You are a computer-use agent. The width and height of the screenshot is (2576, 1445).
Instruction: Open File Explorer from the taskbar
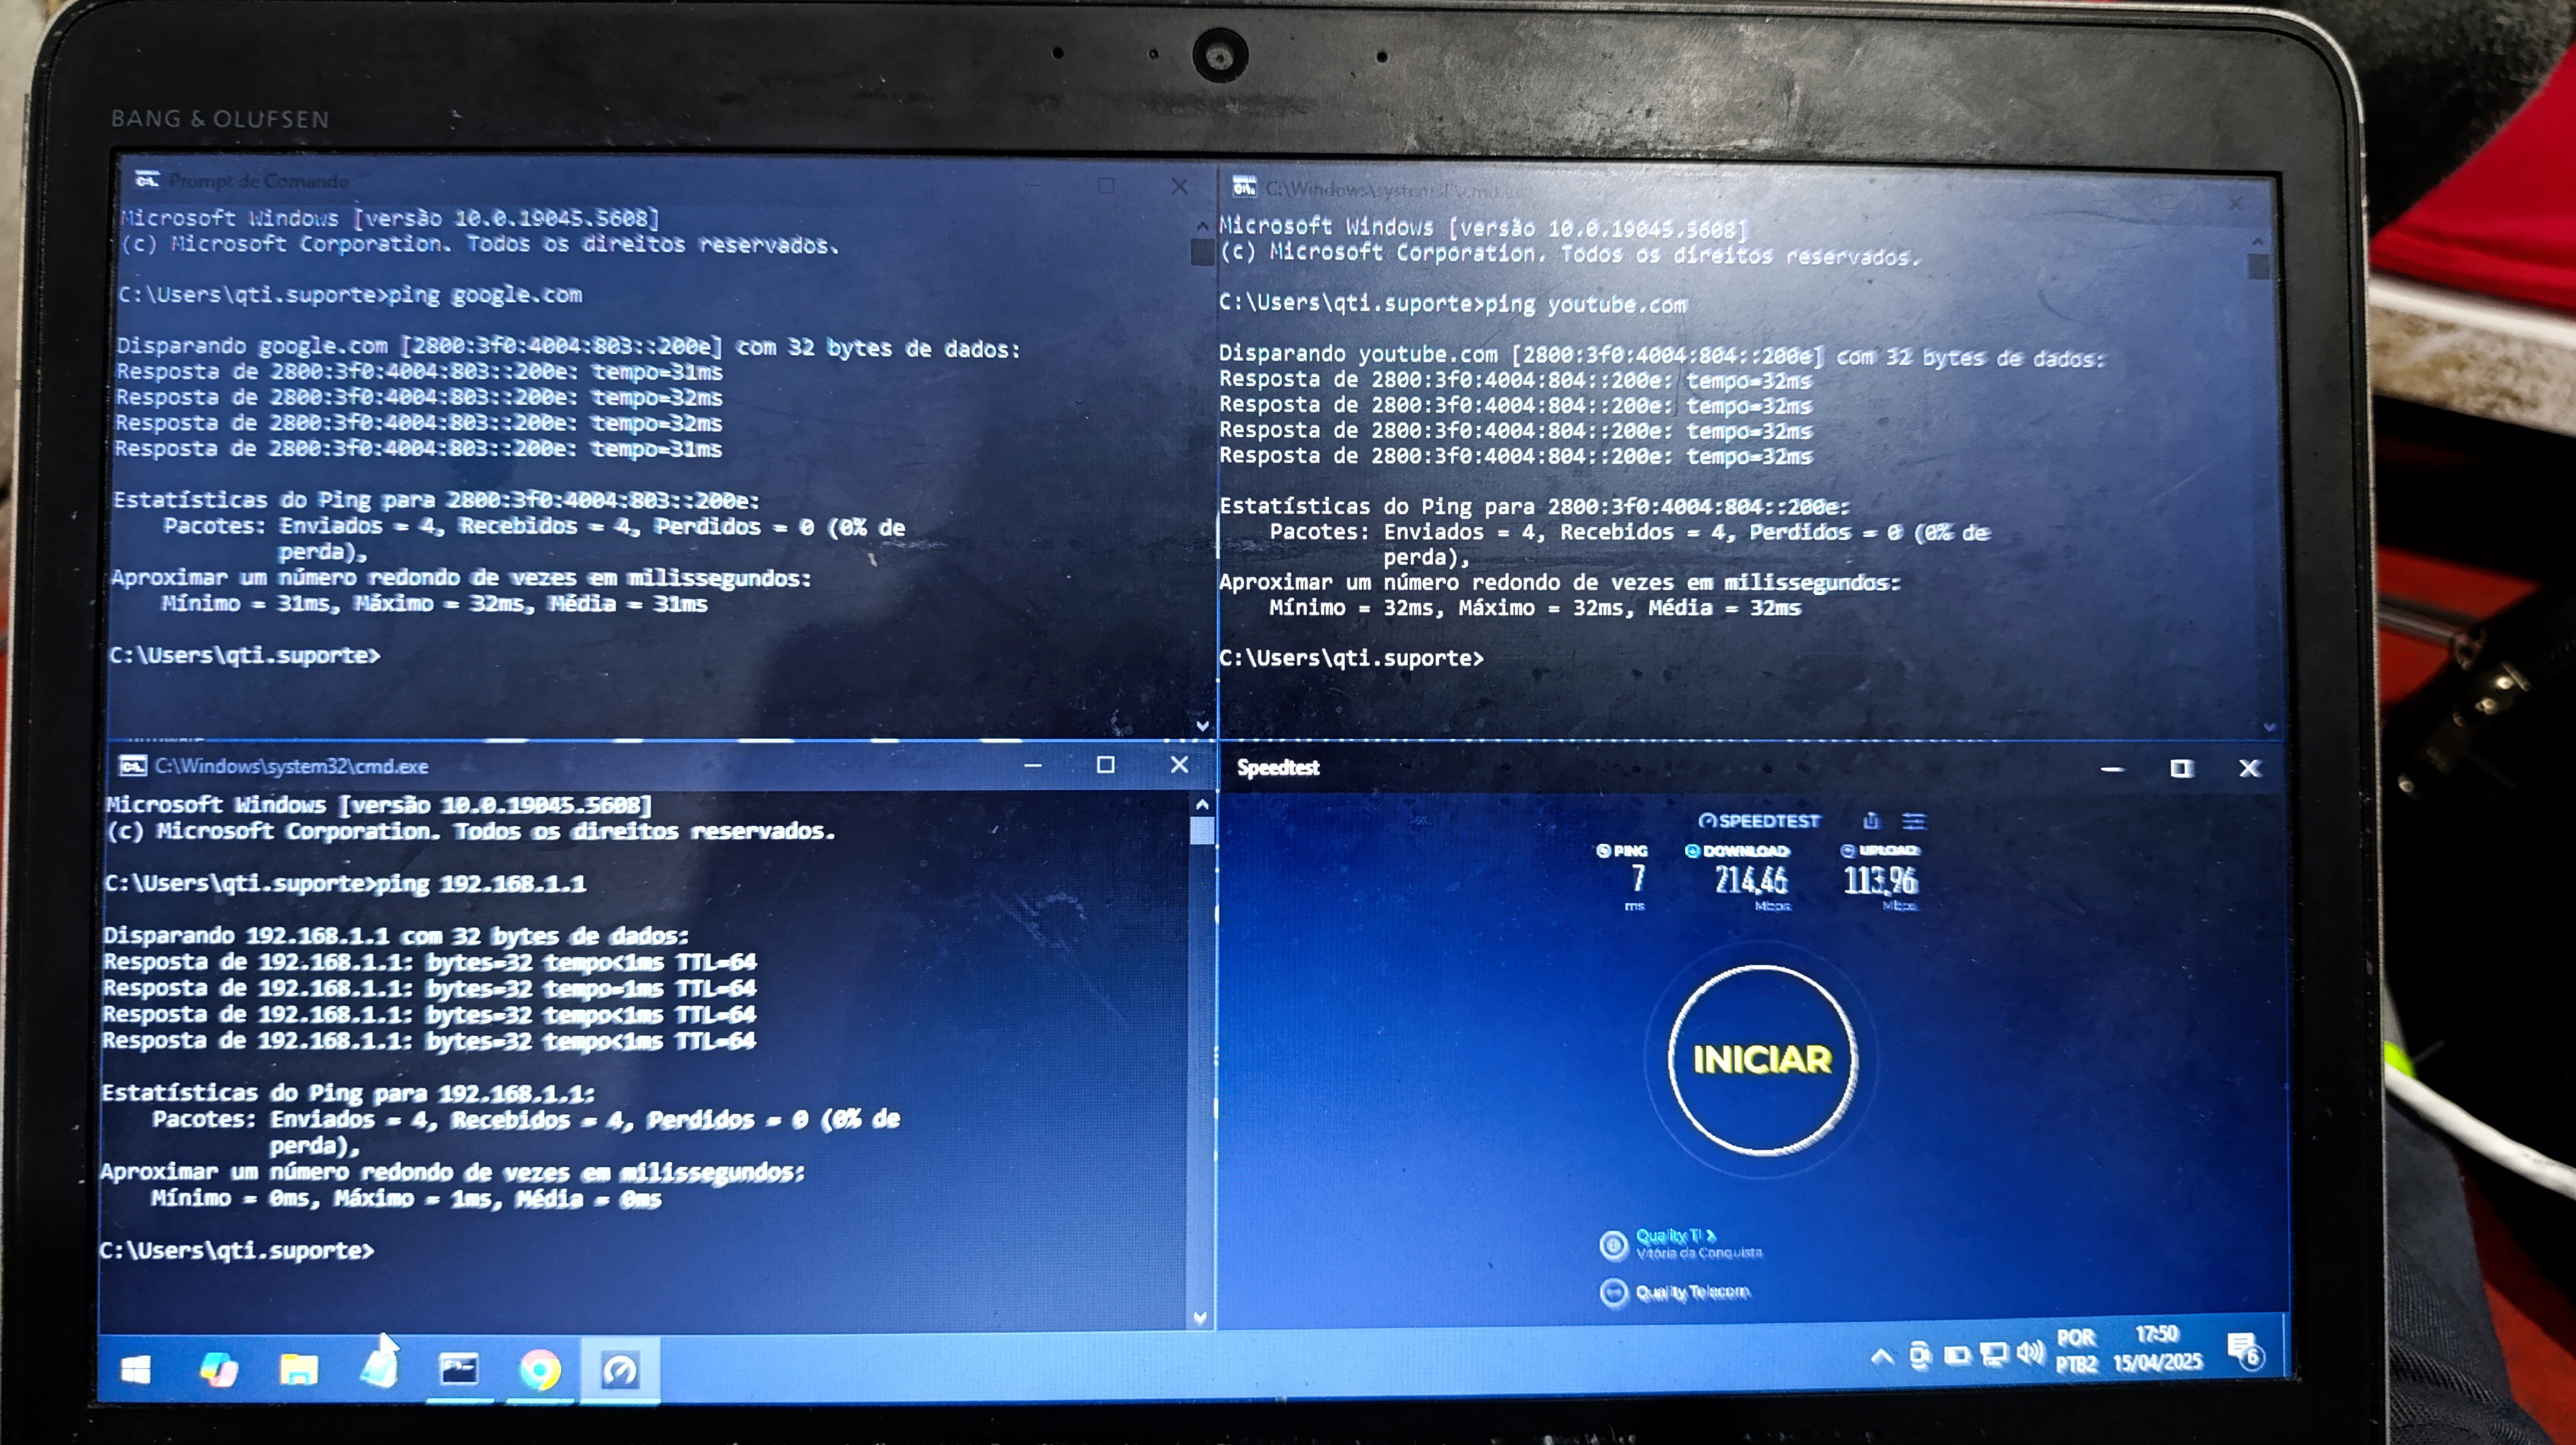coord(298,1370)
